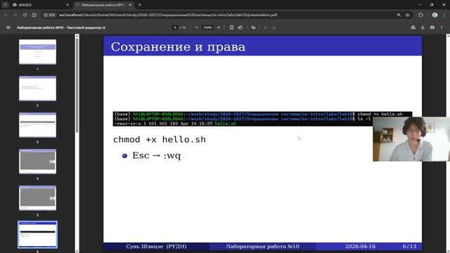The height and width of the screenshot is (253, 450).
Task: Open page 5 thumbnail
Action: (x=37, y=198)
